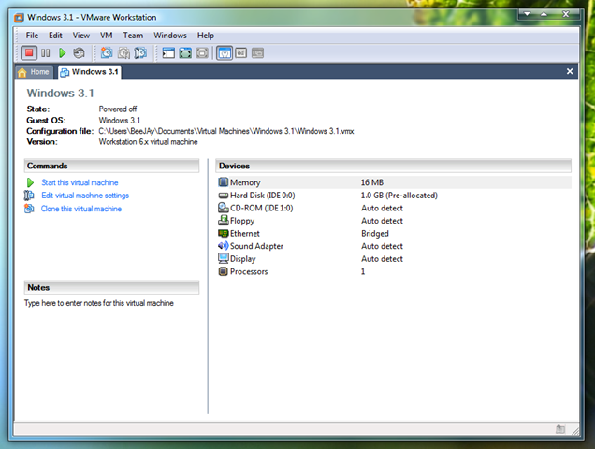
Task: Click the green start arrow in Commands
Action: tap(30, 182)
